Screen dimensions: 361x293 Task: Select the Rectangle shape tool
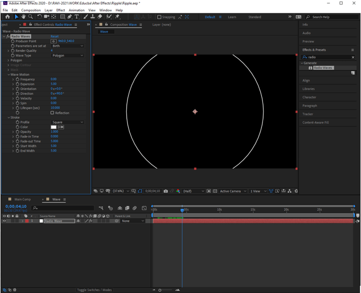[62, 17]
